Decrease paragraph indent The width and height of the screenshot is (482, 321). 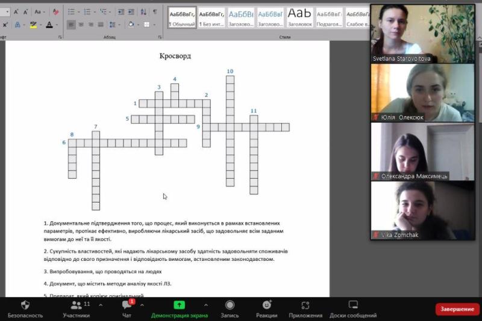coord(121,12)
